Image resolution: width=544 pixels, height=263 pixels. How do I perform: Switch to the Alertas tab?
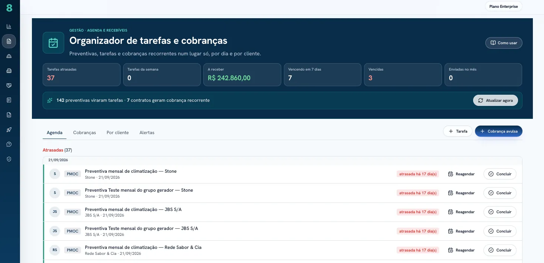tap(147, 133)
